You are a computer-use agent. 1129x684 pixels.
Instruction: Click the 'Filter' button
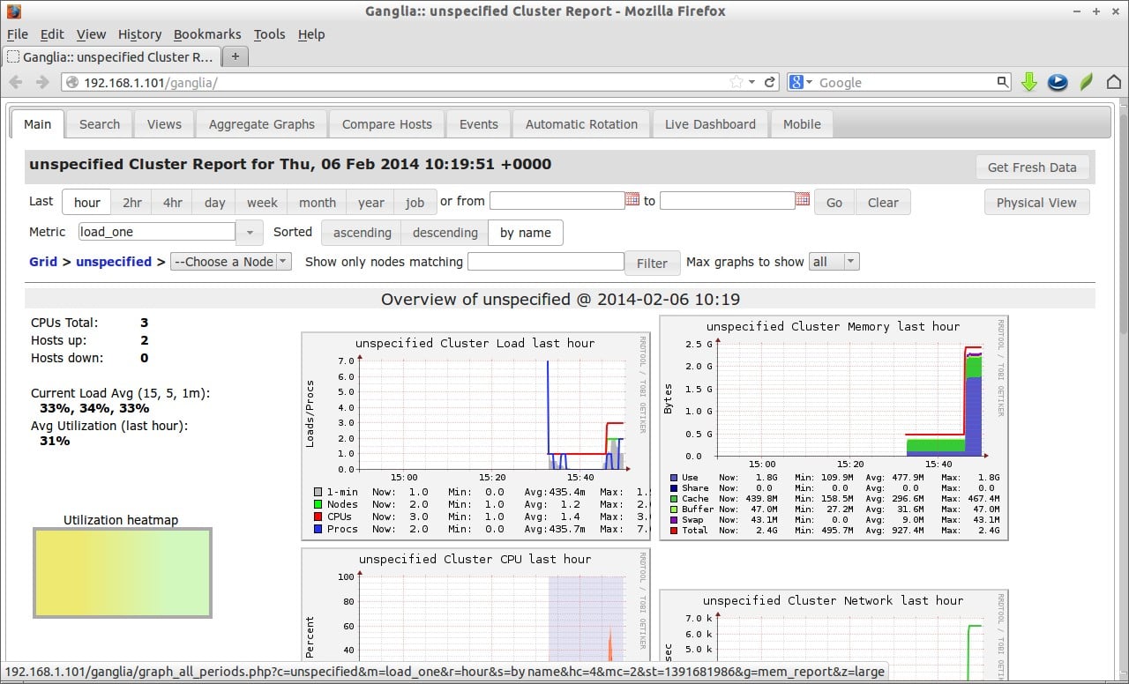pos(652,263)
